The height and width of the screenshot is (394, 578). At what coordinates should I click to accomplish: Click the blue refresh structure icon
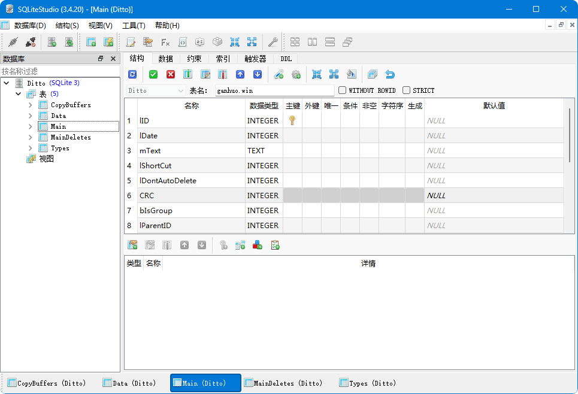pos(132,74)
